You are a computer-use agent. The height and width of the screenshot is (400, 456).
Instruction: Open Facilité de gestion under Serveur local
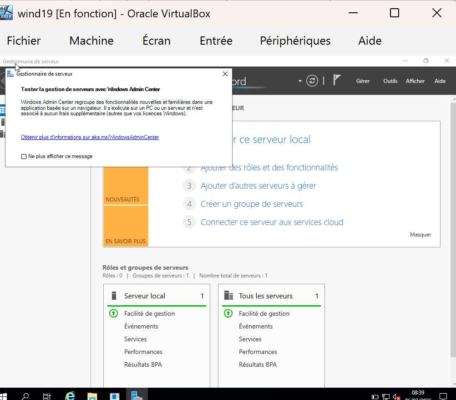(149, 313)
